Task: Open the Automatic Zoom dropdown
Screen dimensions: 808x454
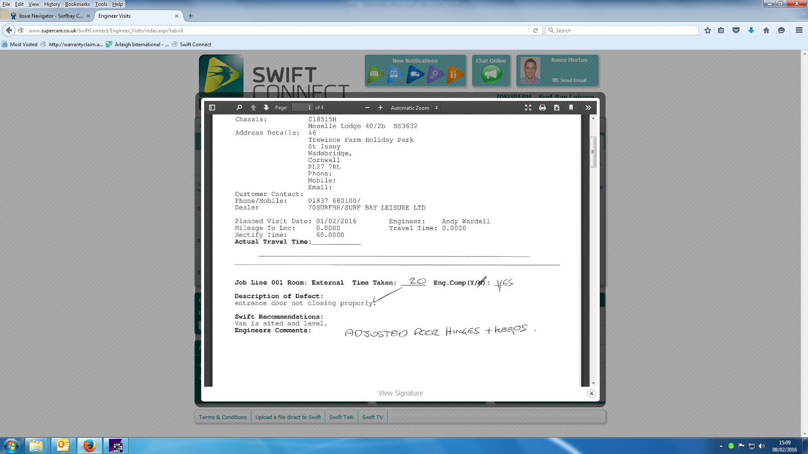Action: tap(414, 108)
